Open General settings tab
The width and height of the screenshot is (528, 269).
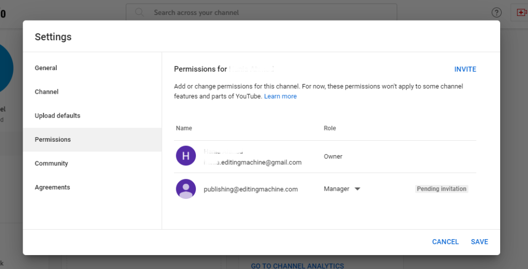point(92,68)
